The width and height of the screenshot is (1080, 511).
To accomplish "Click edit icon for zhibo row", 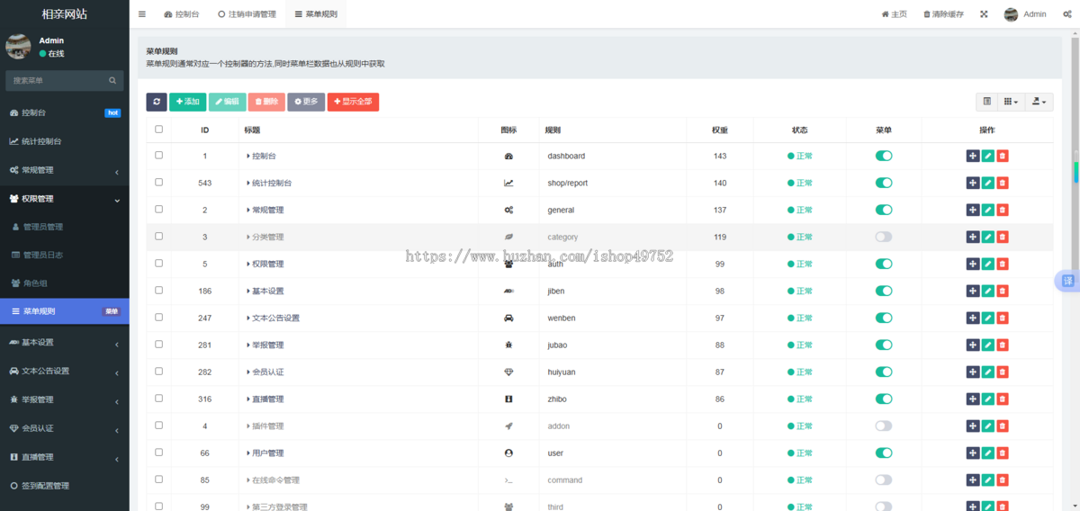I will tap(987, 399).
